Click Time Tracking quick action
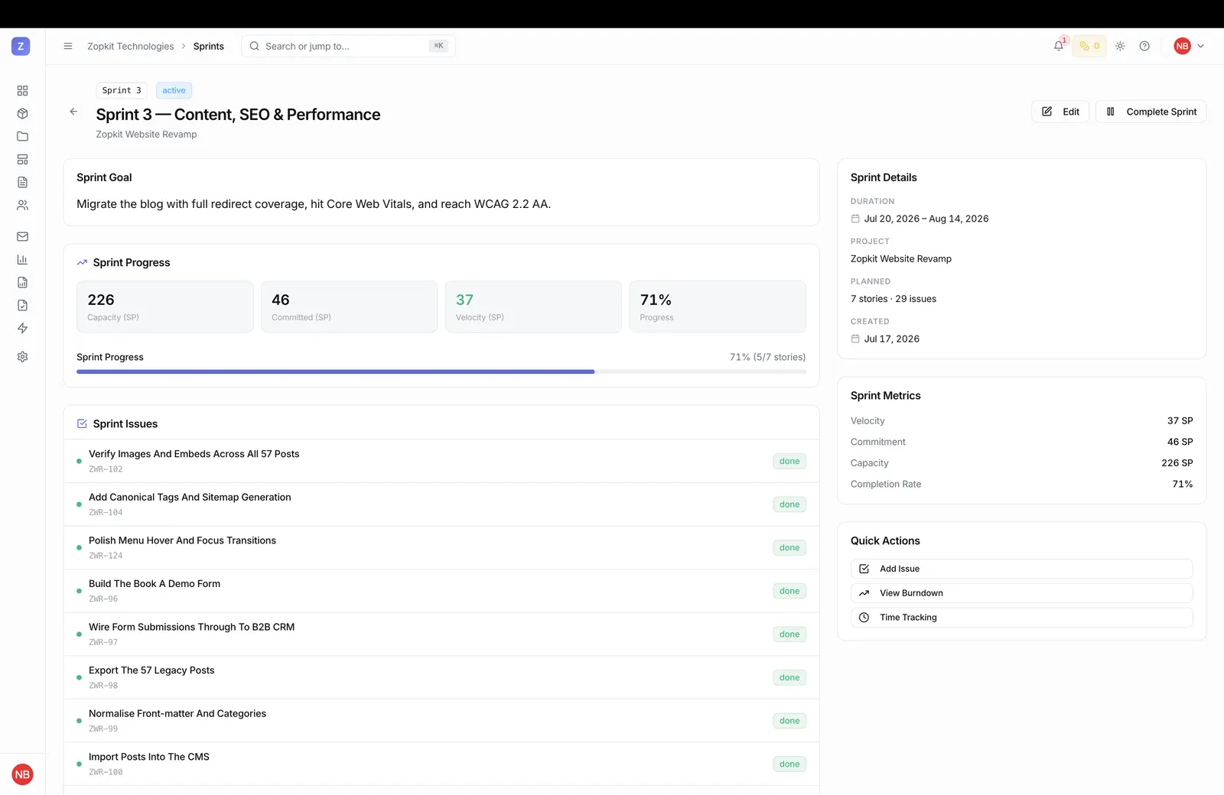 tap(1022, 618)
